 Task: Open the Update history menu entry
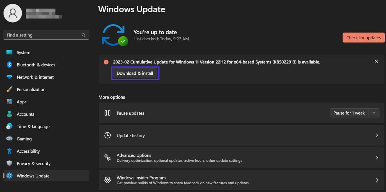(130, 135)
